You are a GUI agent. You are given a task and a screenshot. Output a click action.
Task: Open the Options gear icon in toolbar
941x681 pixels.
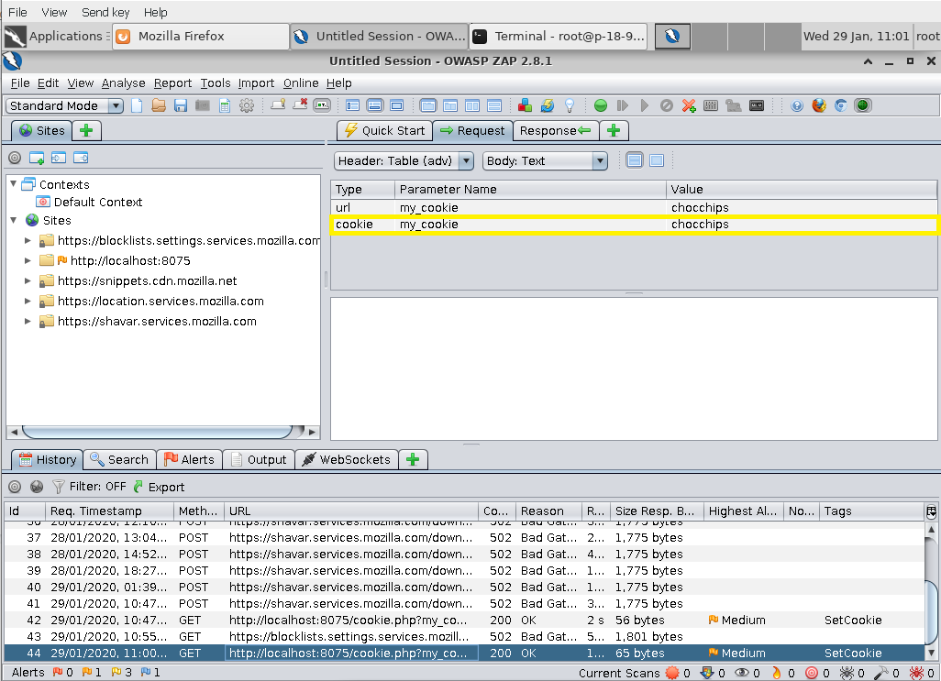click(x=246, y=105)
